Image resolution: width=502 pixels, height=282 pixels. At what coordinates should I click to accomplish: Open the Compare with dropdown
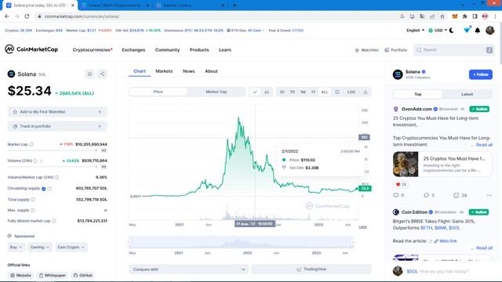[x=189, y=269]
